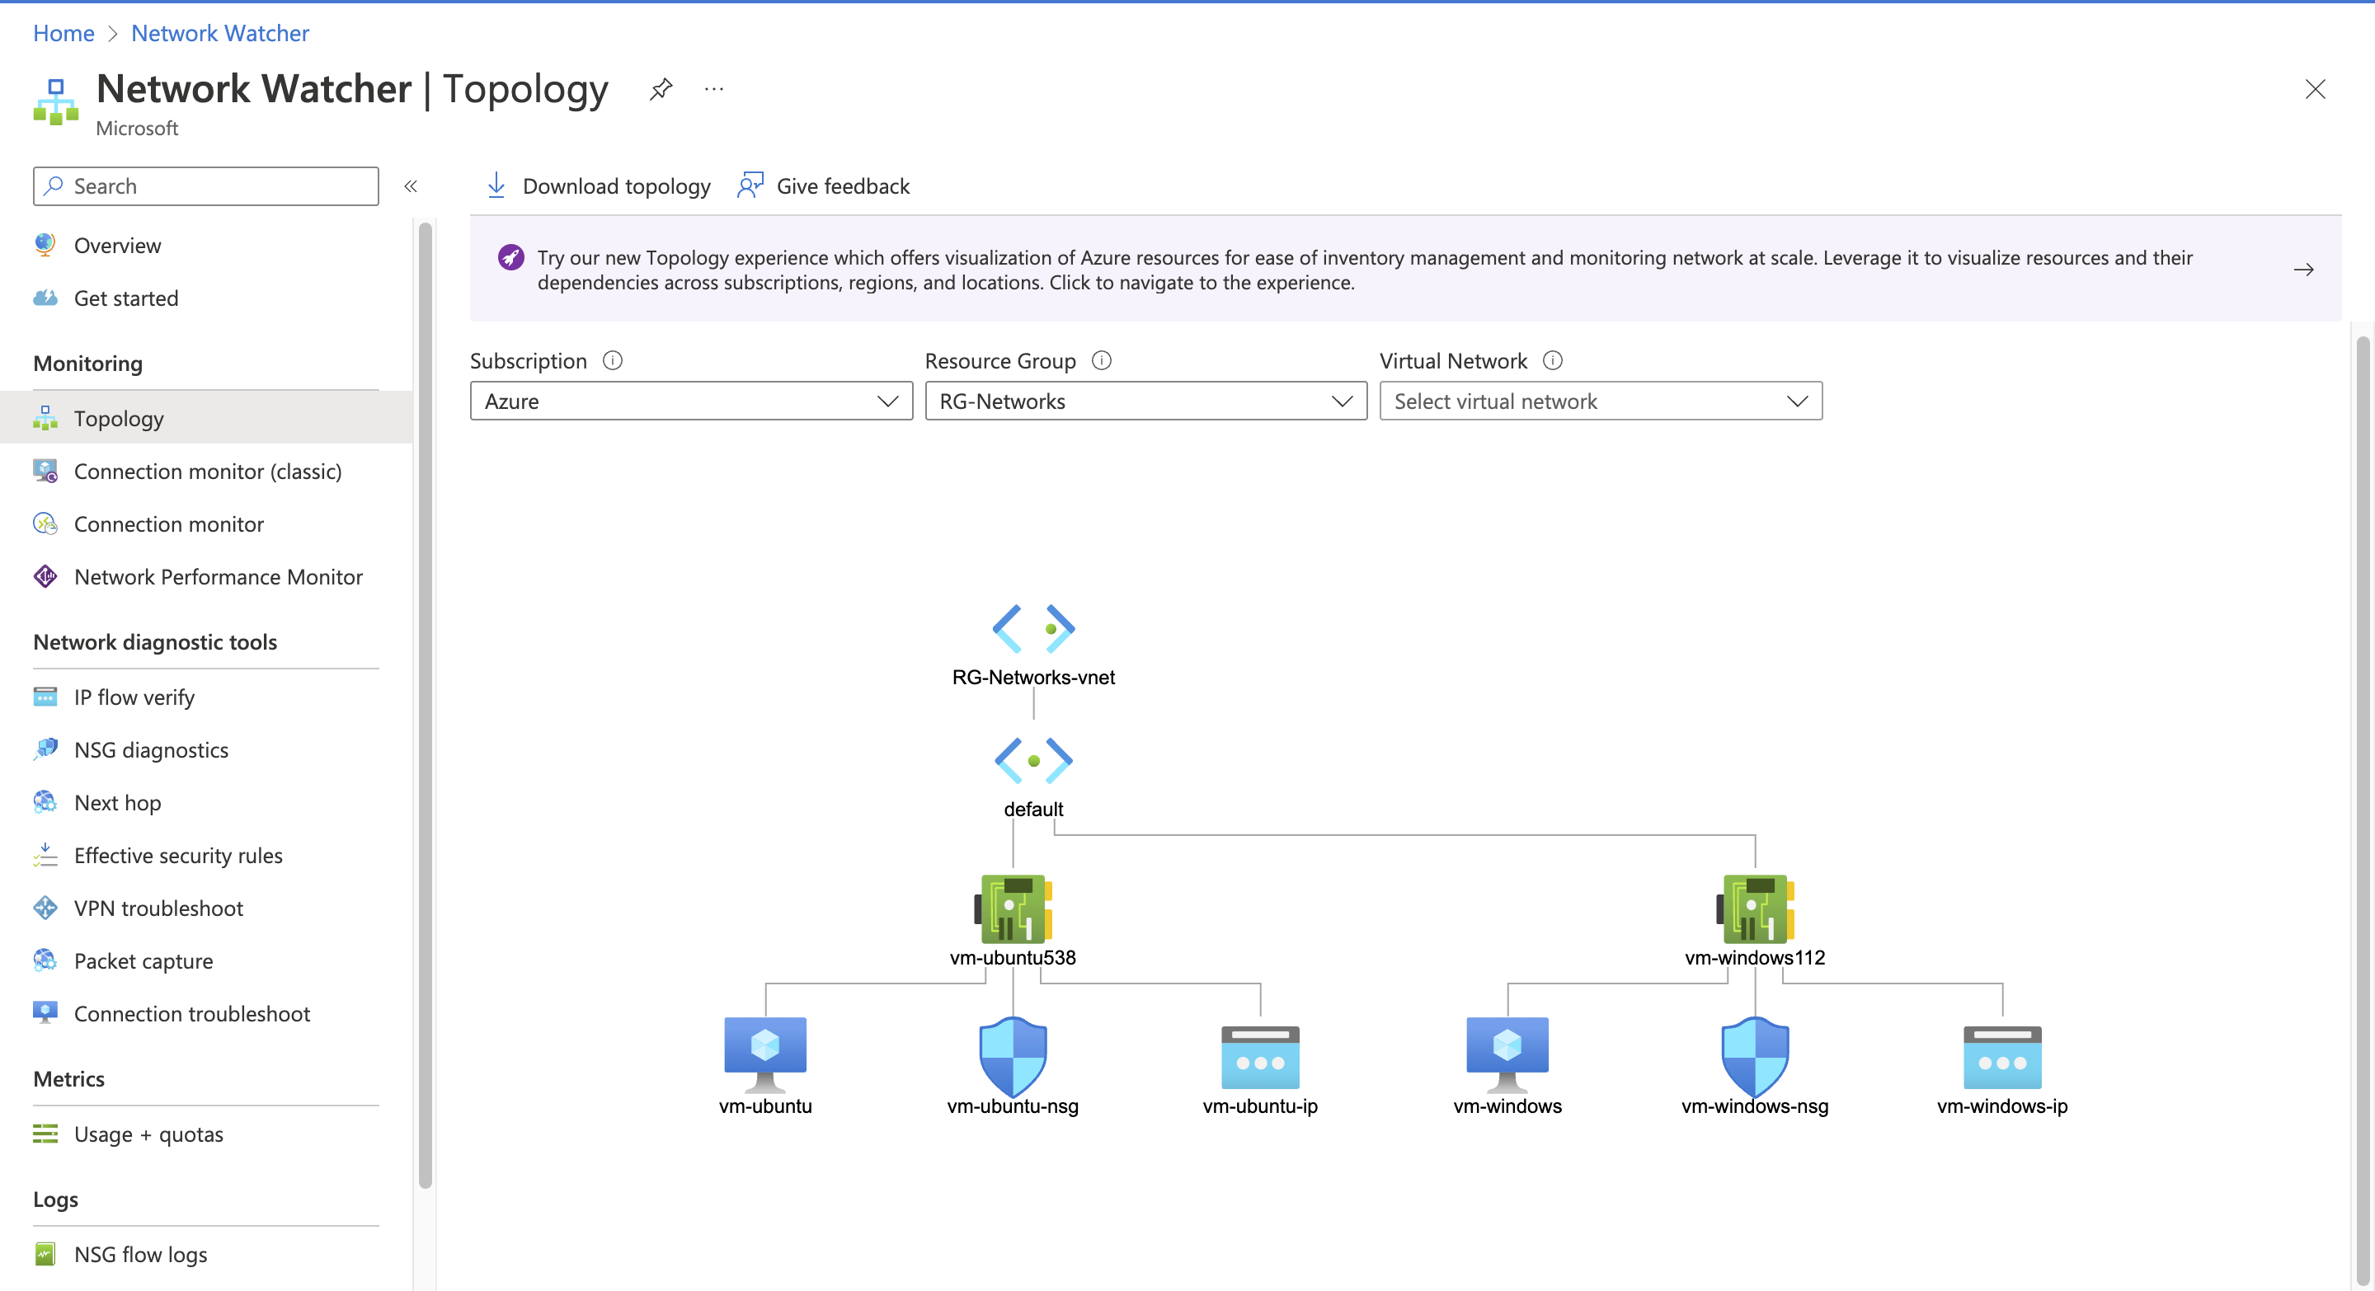The width and height of the screenshot is (2375, 1291).
Task: Open Connection troubleshoot
Action: pos(206,1014)
